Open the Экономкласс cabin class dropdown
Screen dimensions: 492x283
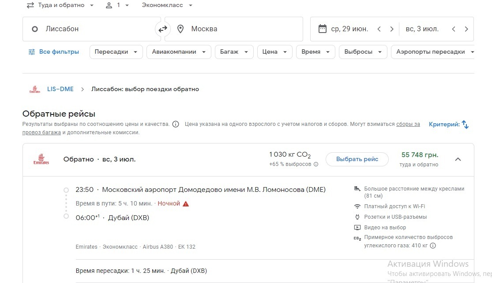pyautogui.click(x=167, y=5)
